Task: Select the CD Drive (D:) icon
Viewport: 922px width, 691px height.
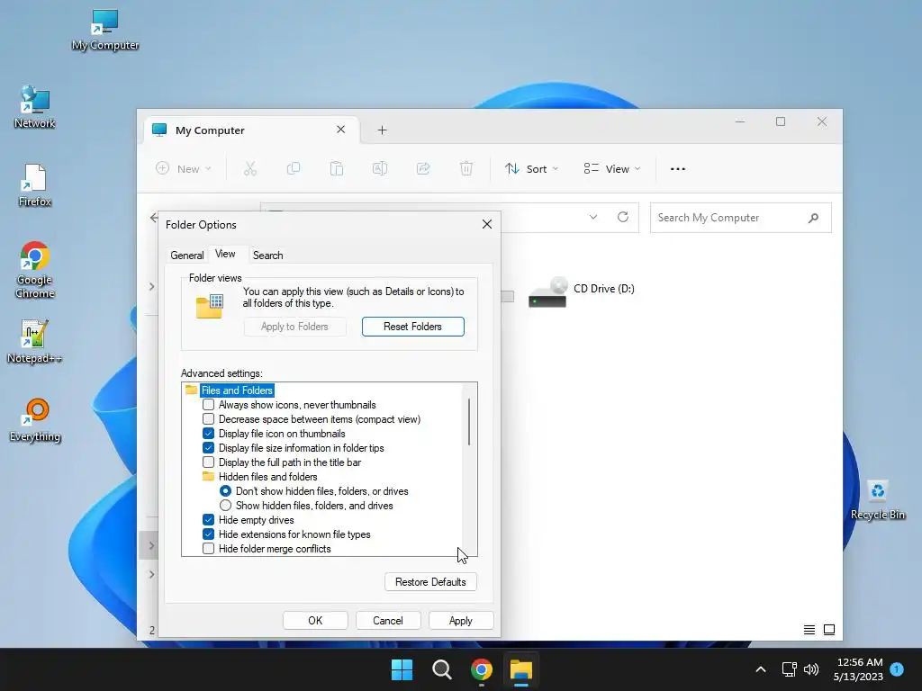Action: tap(548, 292)
